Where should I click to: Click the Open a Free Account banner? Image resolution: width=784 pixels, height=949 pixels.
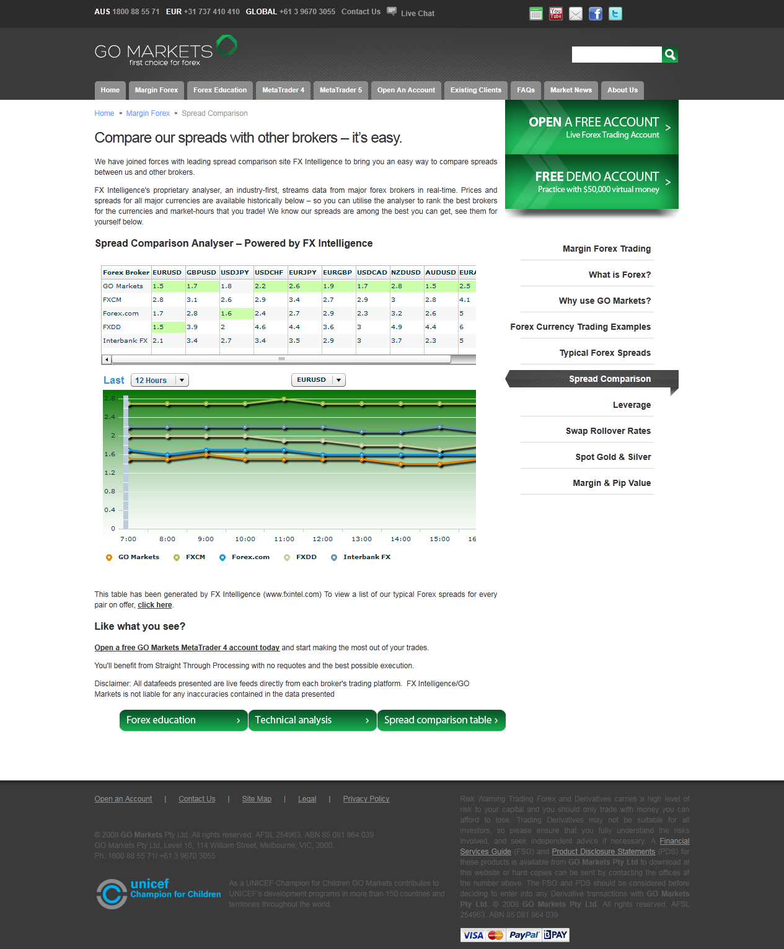592,127
